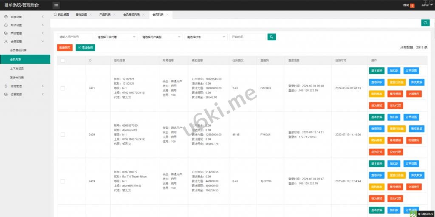This screenshot has width=435, height=217.
Task: Close the 产品列表 tab with its X
Action: tap(115, 14)
